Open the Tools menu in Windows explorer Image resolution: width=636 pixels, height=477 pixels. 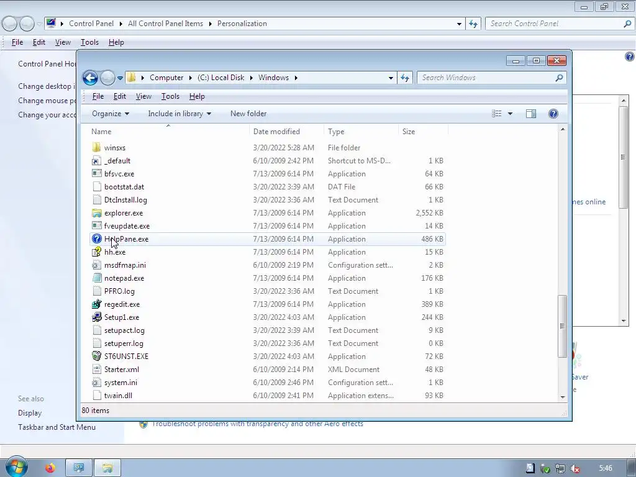click(170, 96)
